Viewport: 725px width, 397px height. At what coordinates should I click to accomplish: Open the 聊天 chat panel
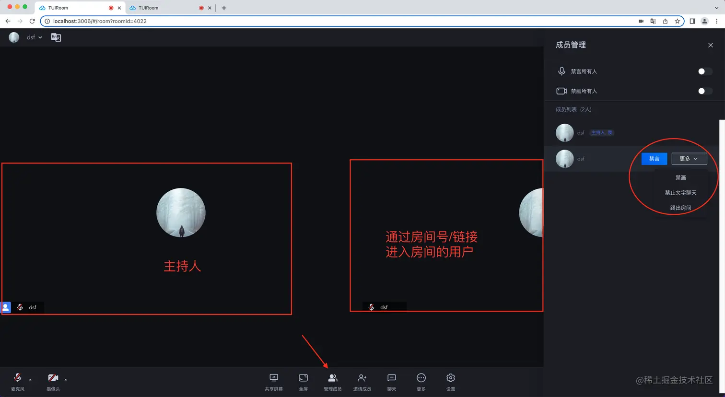[x=392, y=382]
